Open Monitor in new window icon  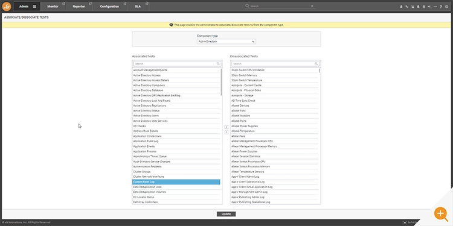pyautogui.click(x=63, y=4)
